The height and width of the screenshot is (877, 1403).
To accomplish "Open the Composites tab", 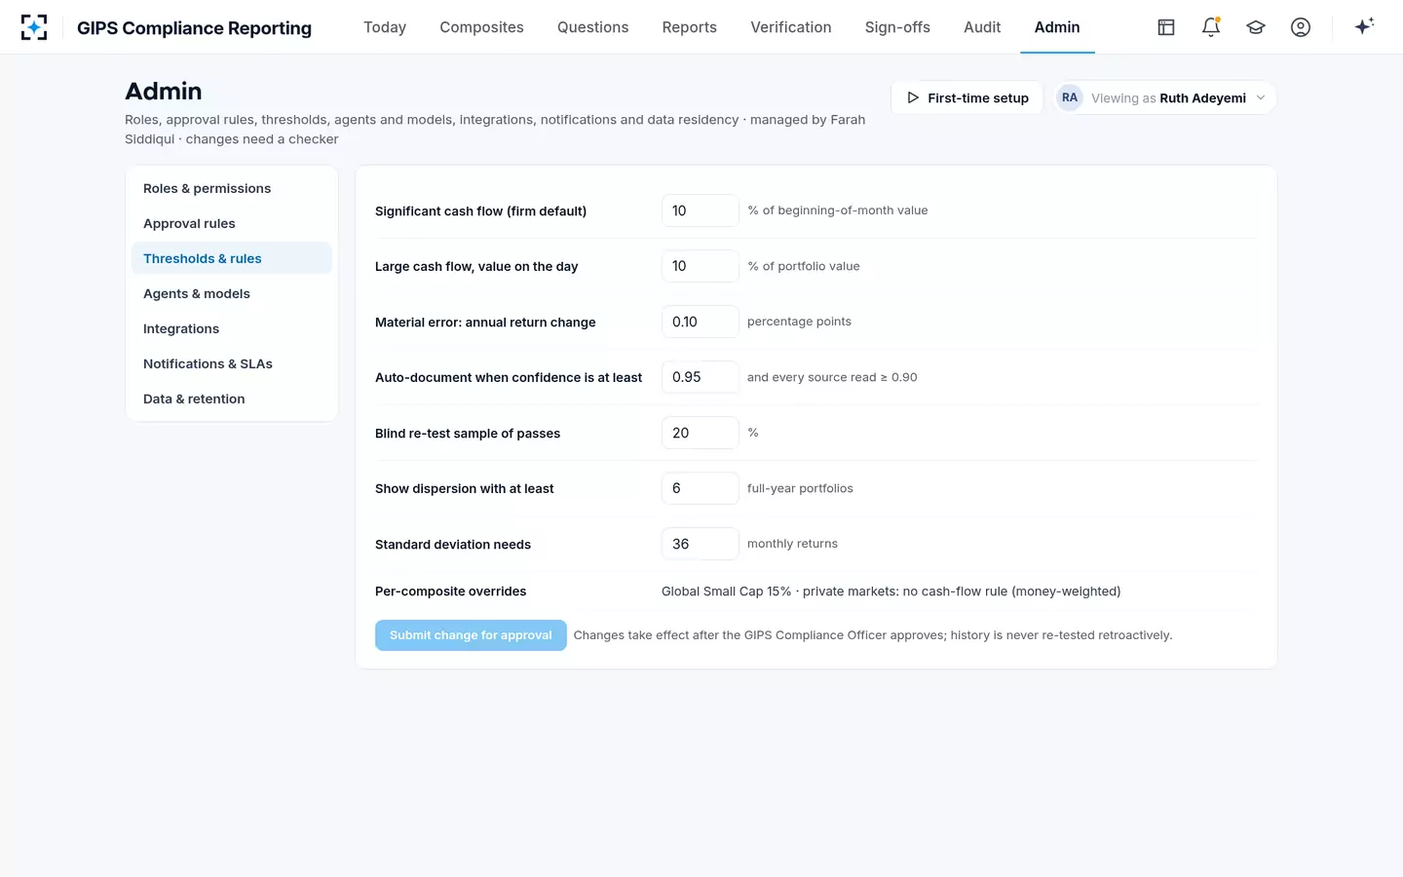I will pyautogui.click(x=481, y=27).
